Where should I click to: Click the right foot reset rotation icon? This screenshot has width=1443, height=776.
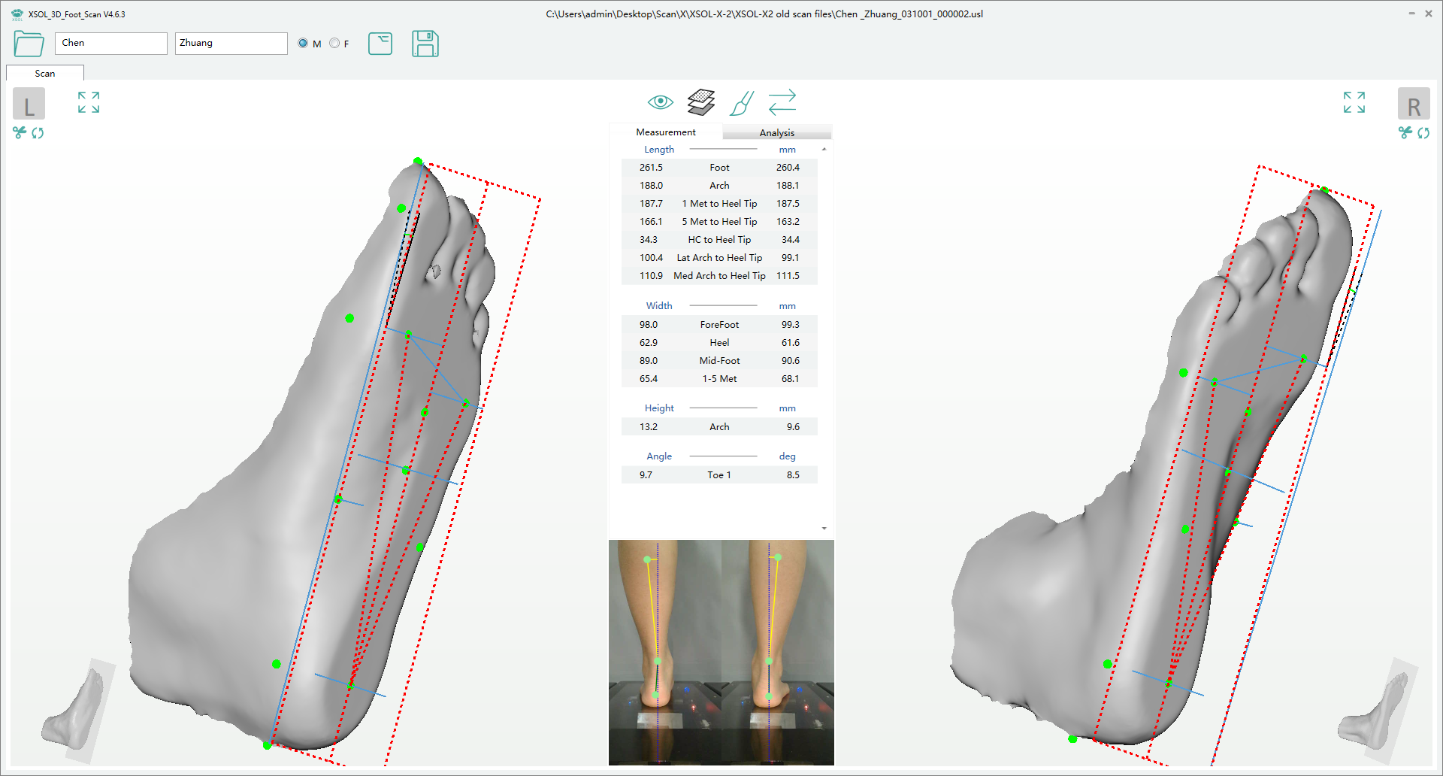[1423, 133]
